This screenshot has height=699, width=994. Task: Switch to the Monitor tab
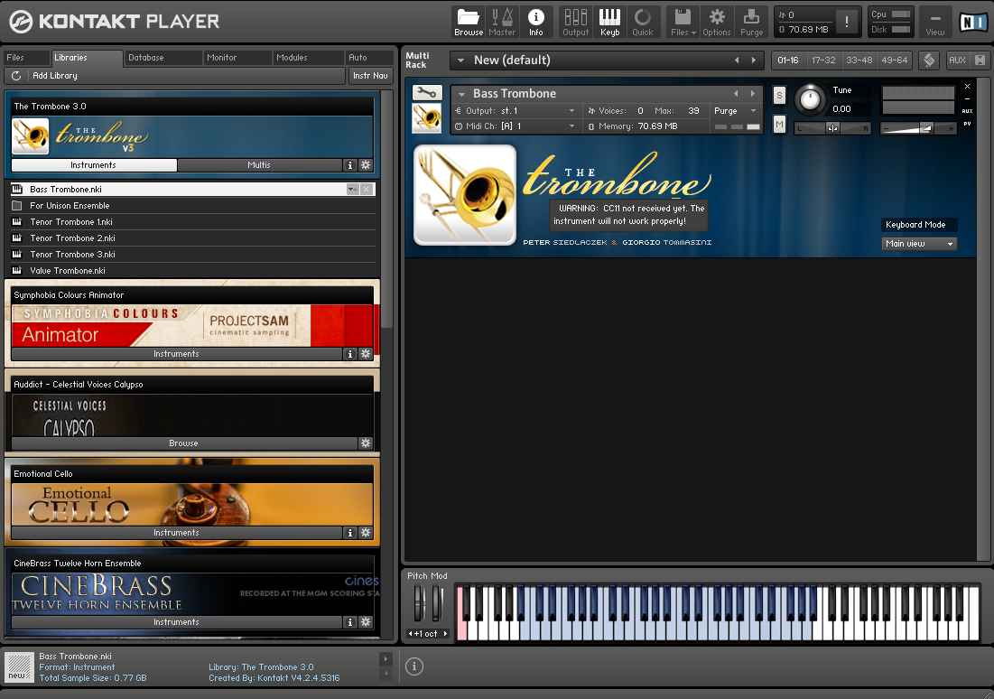pyautogui.click(x=237, y=58)
